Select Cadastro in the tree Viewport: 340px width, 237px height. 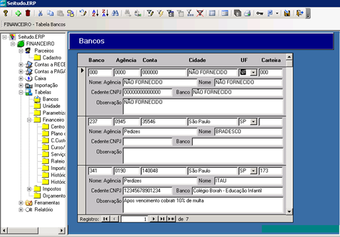(x=51, y=57)
